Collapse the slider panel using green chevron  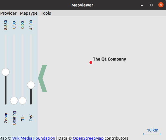pos(42,78)
